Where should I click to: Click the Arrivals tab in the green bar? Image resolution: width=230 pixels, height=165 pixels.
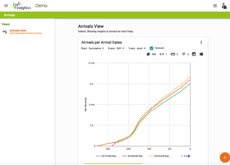click(9, 15)
